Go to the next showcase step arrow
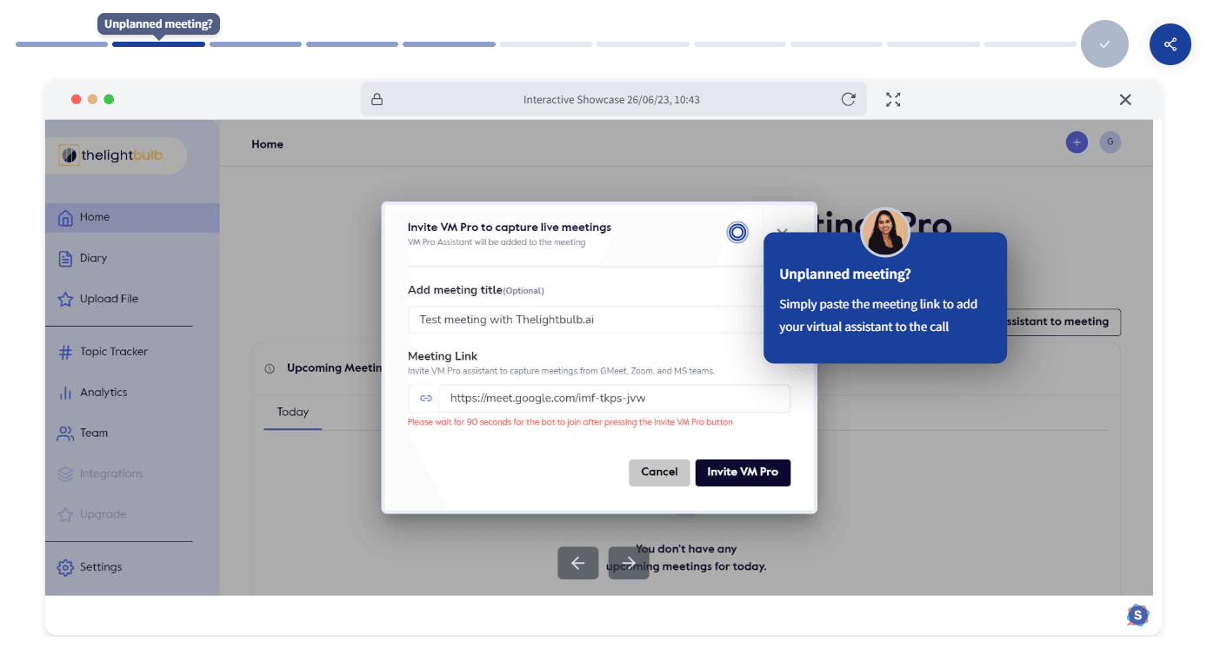This screenshot has width=1207, height=648. tap(629, 563)
